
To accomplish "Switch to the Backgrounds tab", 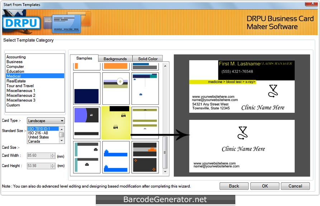I will [115, 59].
